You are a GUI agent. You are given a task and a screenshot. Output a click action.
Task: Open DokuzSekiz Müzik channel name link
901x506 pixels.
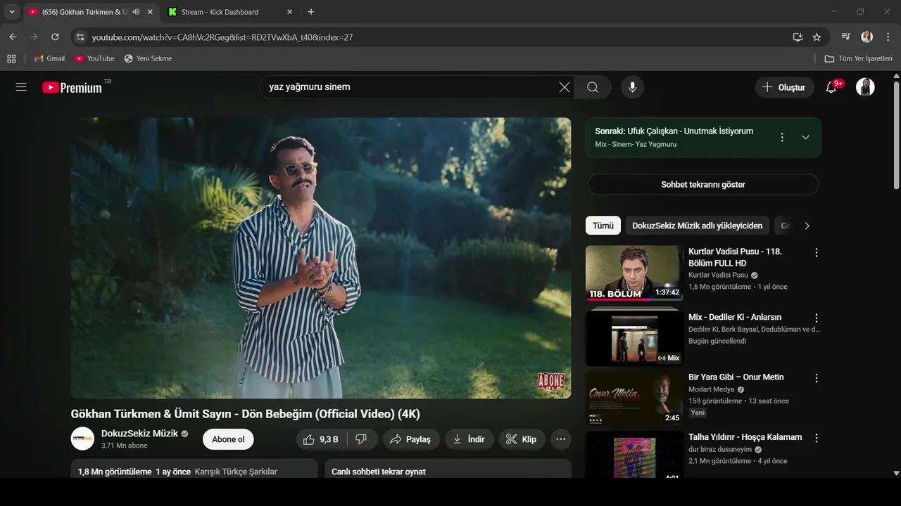pos(139,434)
